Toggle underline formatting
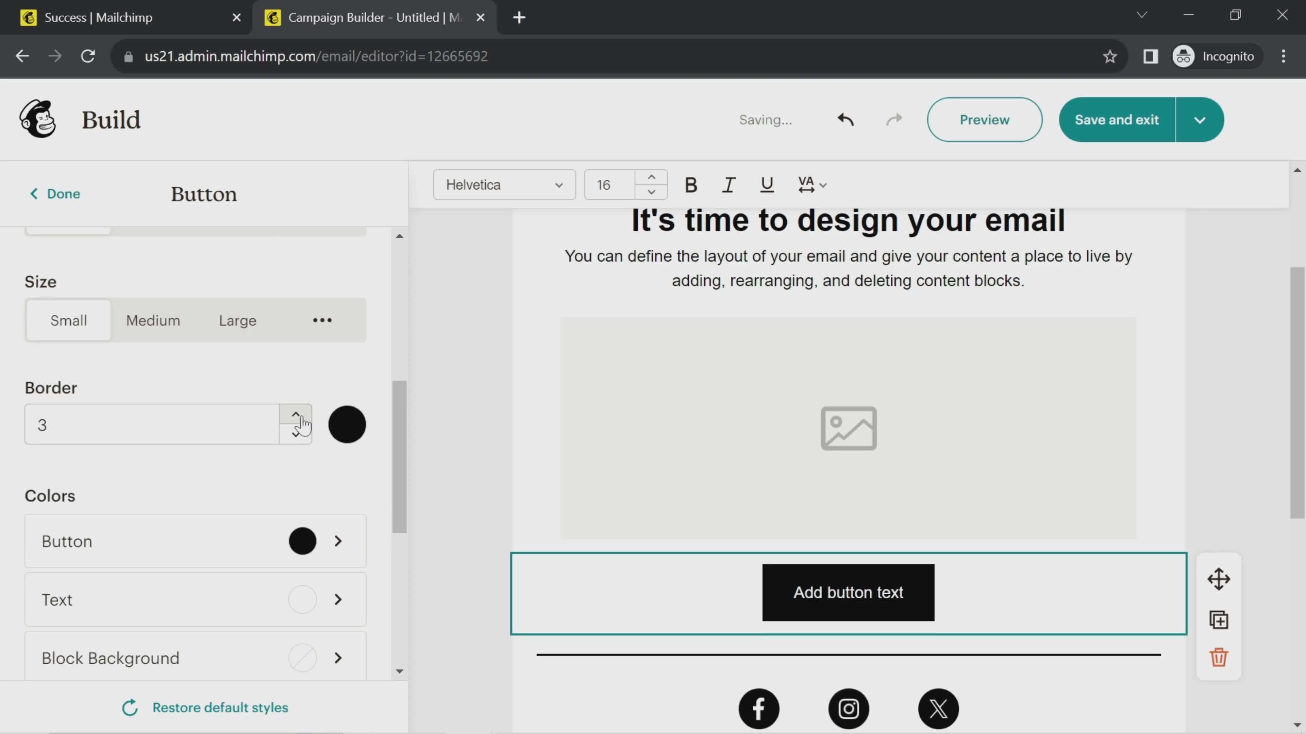The image size is (1306, 734). [x=767, y=185]
